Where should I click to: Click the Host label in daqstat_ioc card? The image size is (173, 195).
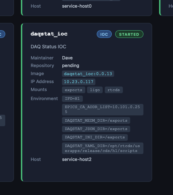point(36,160)
